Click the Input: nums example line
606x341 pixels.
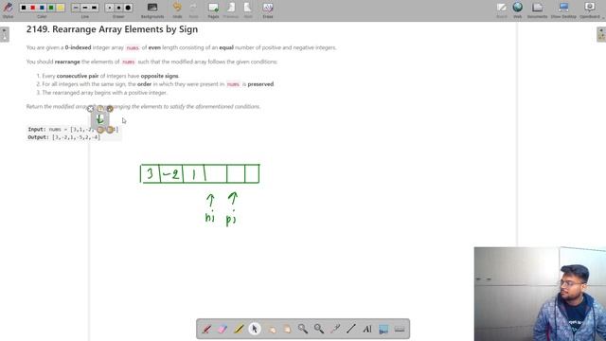[x=73, y=129]
